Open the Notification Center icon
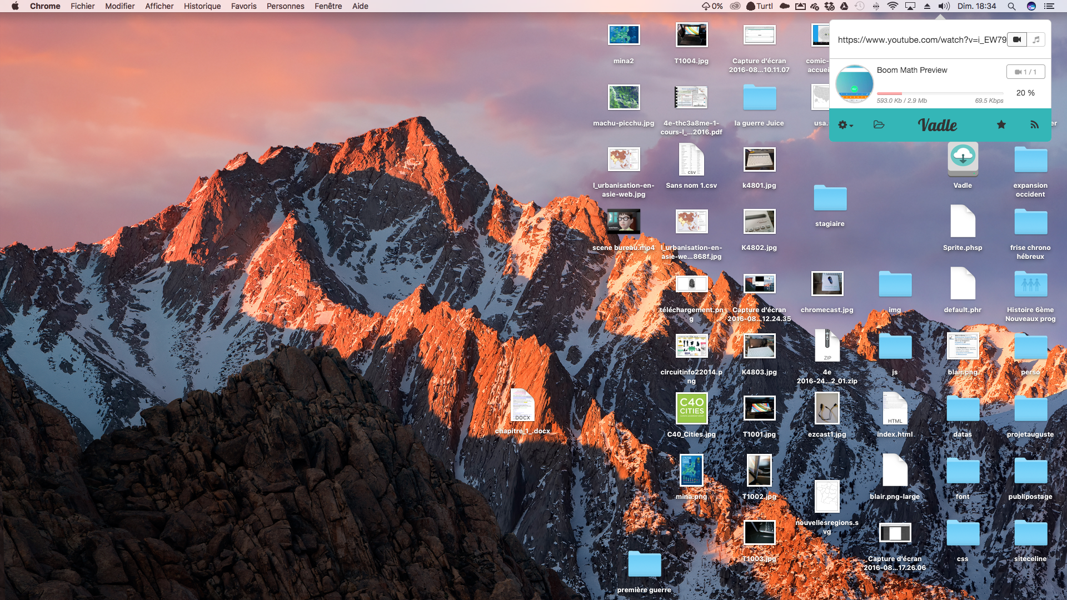The height and width of the screenshot is (600, 1067). click(x=1049, y=6)
